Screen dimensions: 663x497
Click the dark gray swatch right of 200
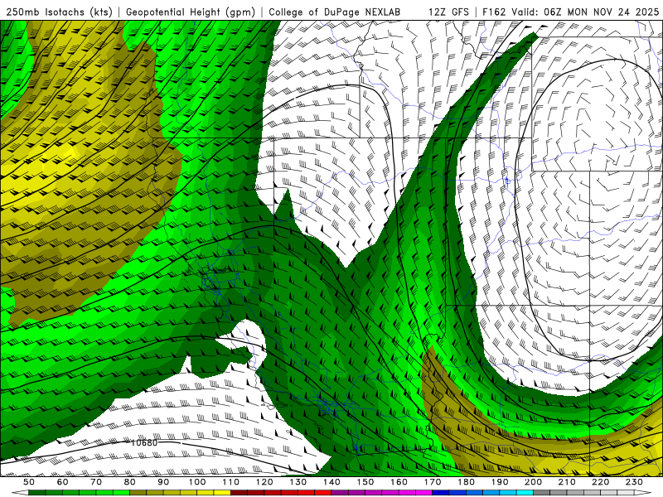[541, 493]
